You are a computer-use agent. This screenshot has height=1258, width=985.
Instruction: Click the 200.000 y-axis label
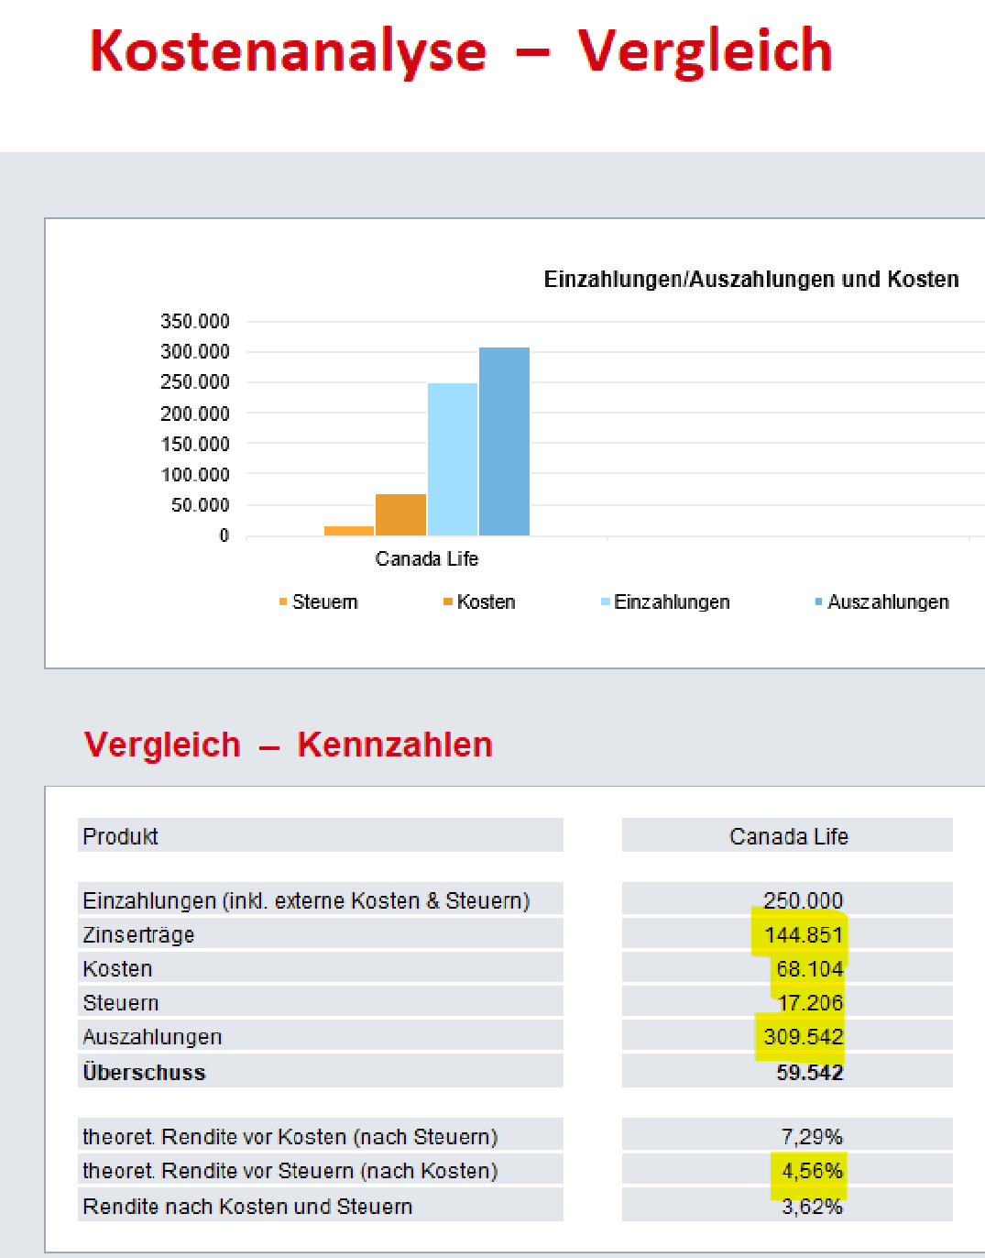click(195, 414)
